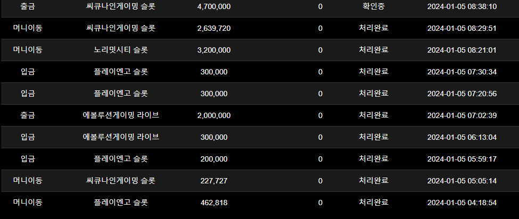Select the 2,639,720 amount cell
519x219 pixels.
pyautogui.click(x=214, y=28)
